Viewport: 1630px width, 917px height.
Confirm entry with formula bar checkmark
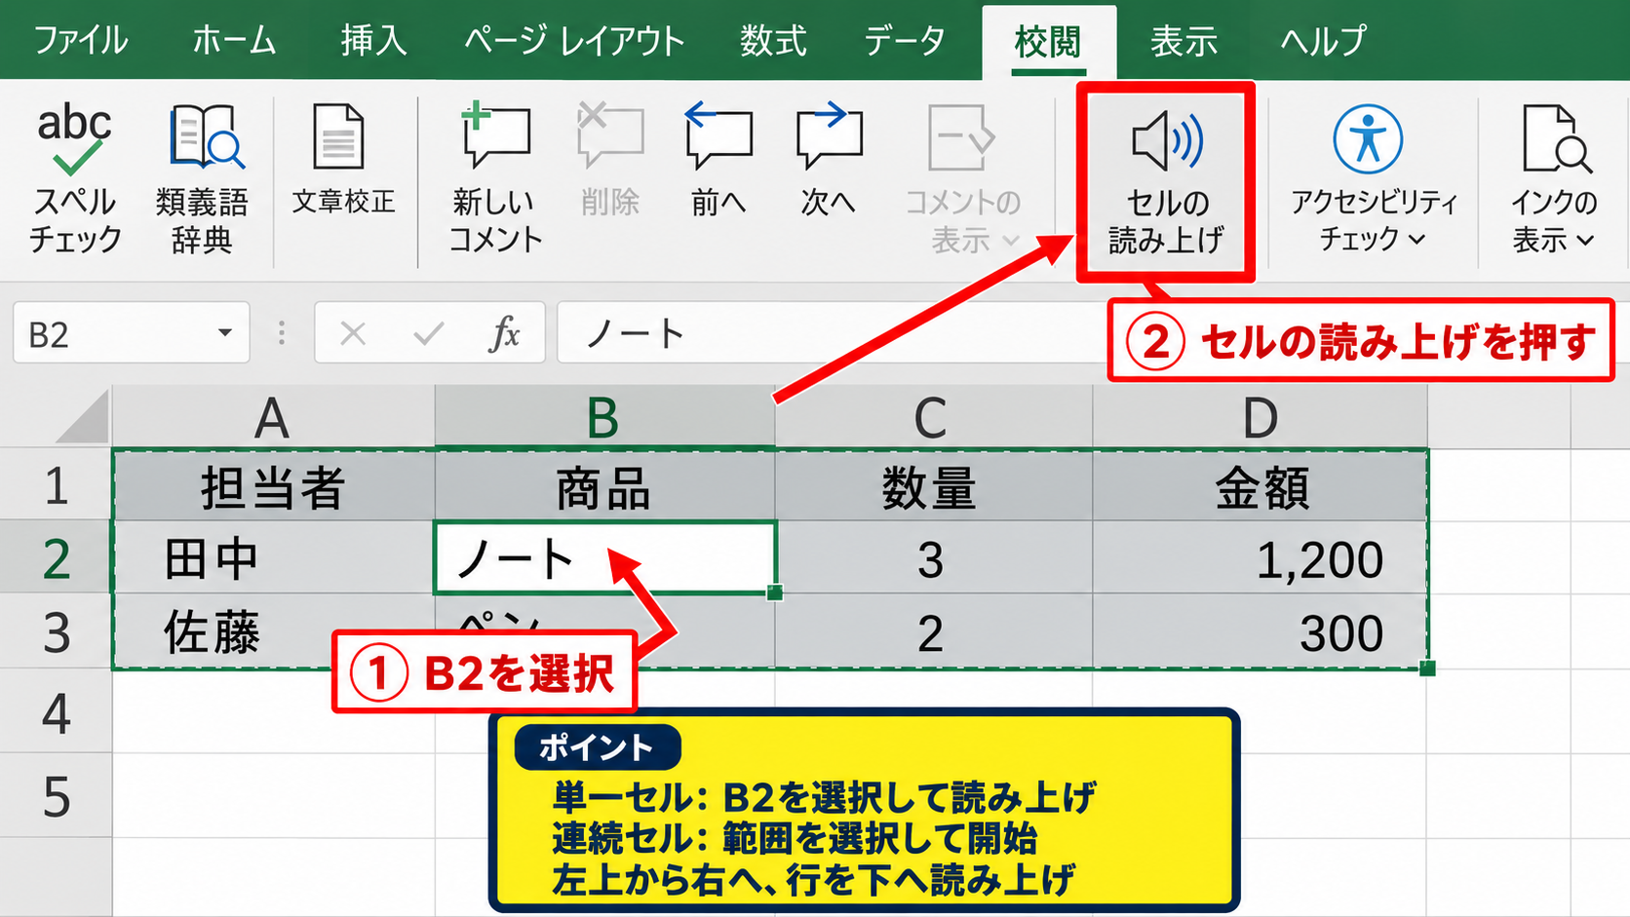click(x=428, y=334)
